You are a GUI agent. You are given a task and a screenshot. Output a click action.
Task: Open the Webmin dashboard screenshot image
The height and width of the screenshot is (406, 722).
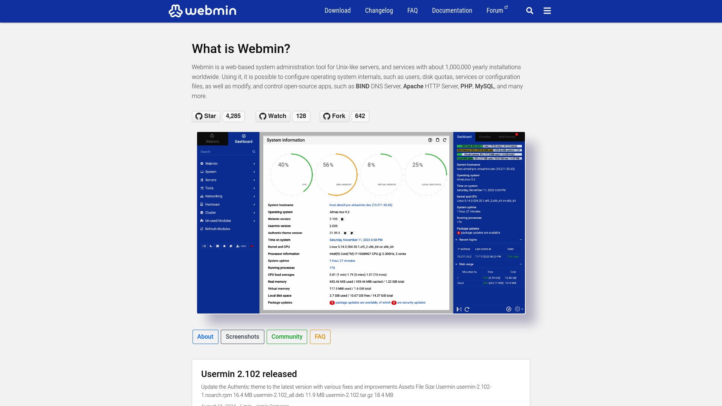[x=361, y=223]
